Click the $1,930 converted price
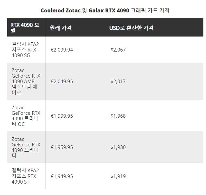Viewport: 206px width, 195px height. (x=118, y=147)
